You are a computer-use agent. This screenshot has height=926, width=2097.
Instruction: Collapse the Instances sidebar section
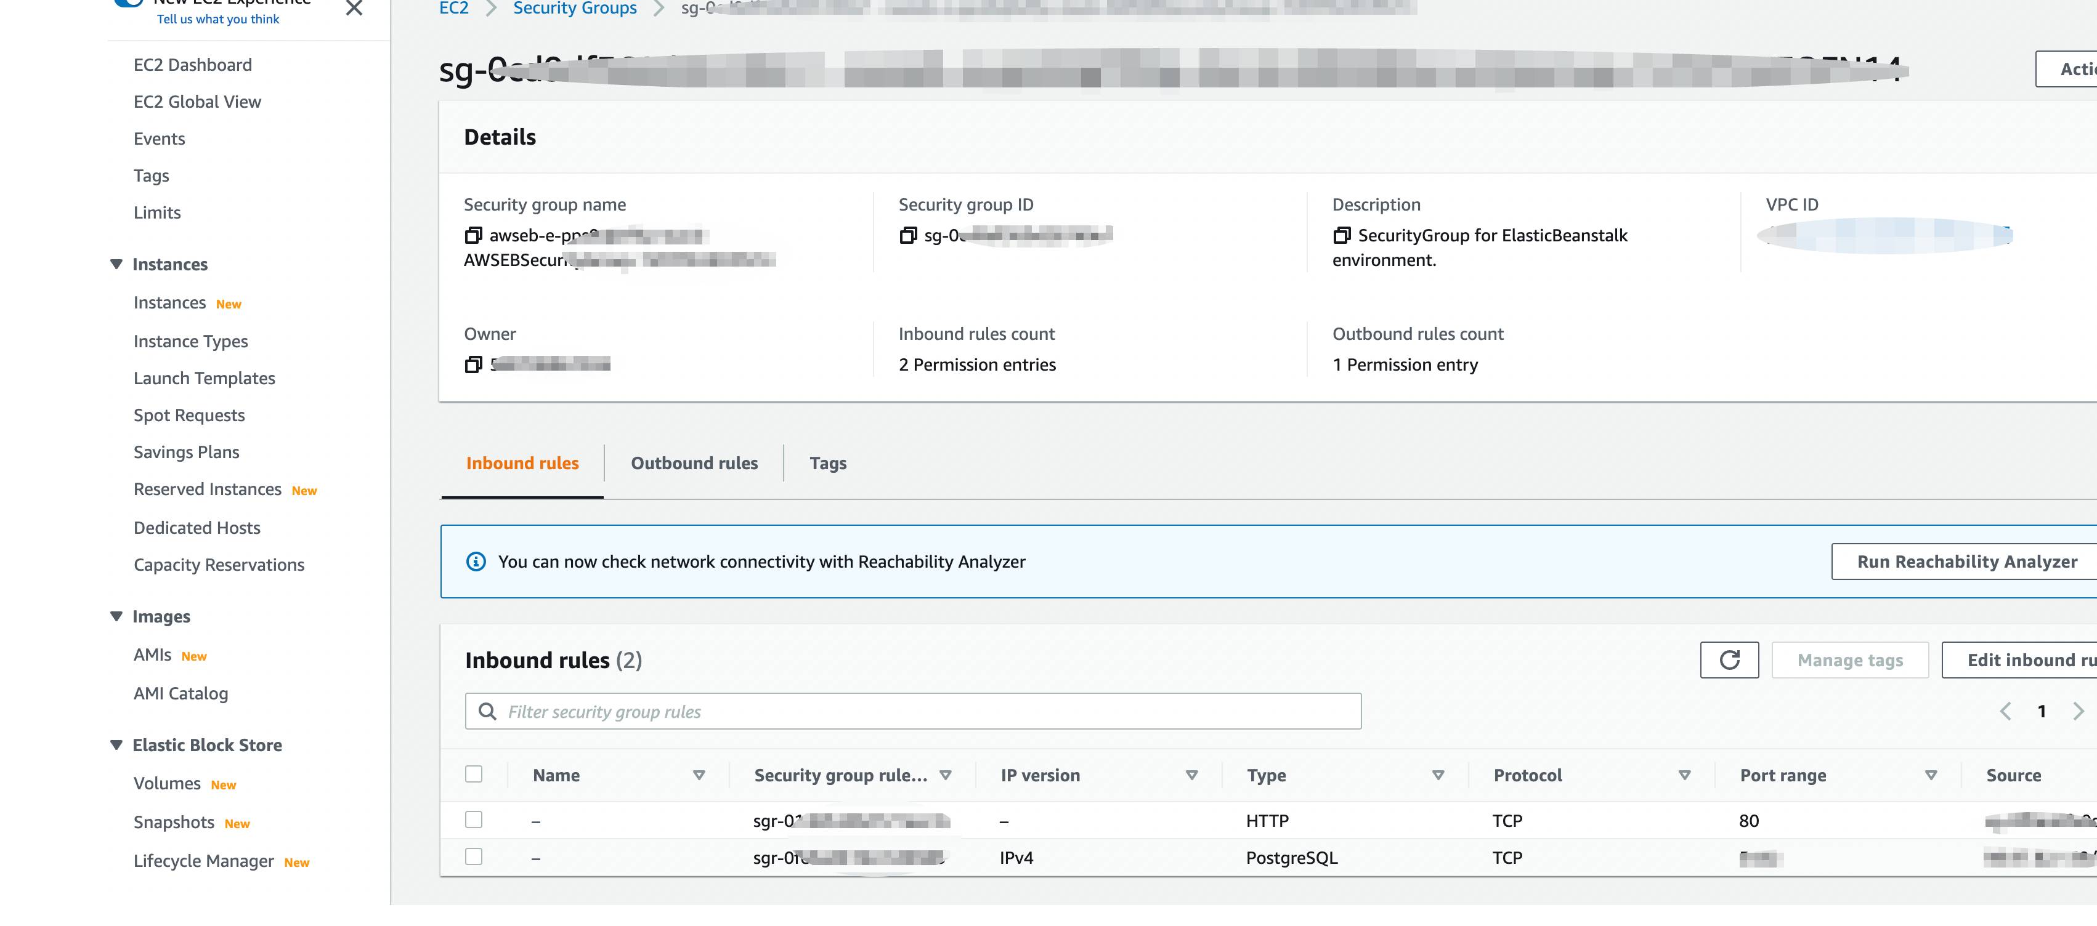[x=116, y=265]
